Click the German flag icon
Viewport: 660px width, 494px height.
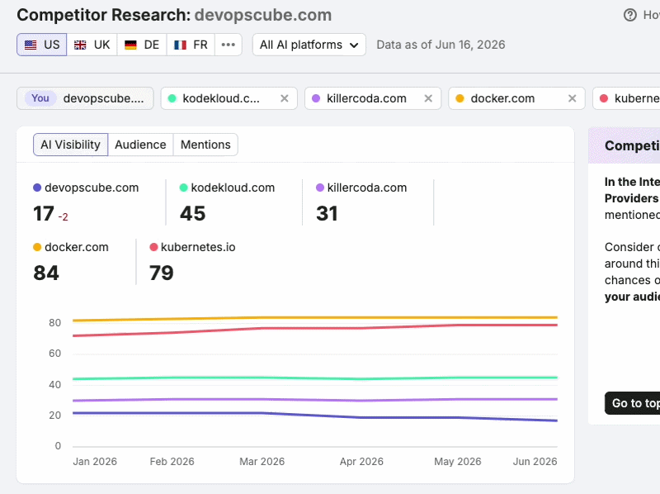point(130,45)
